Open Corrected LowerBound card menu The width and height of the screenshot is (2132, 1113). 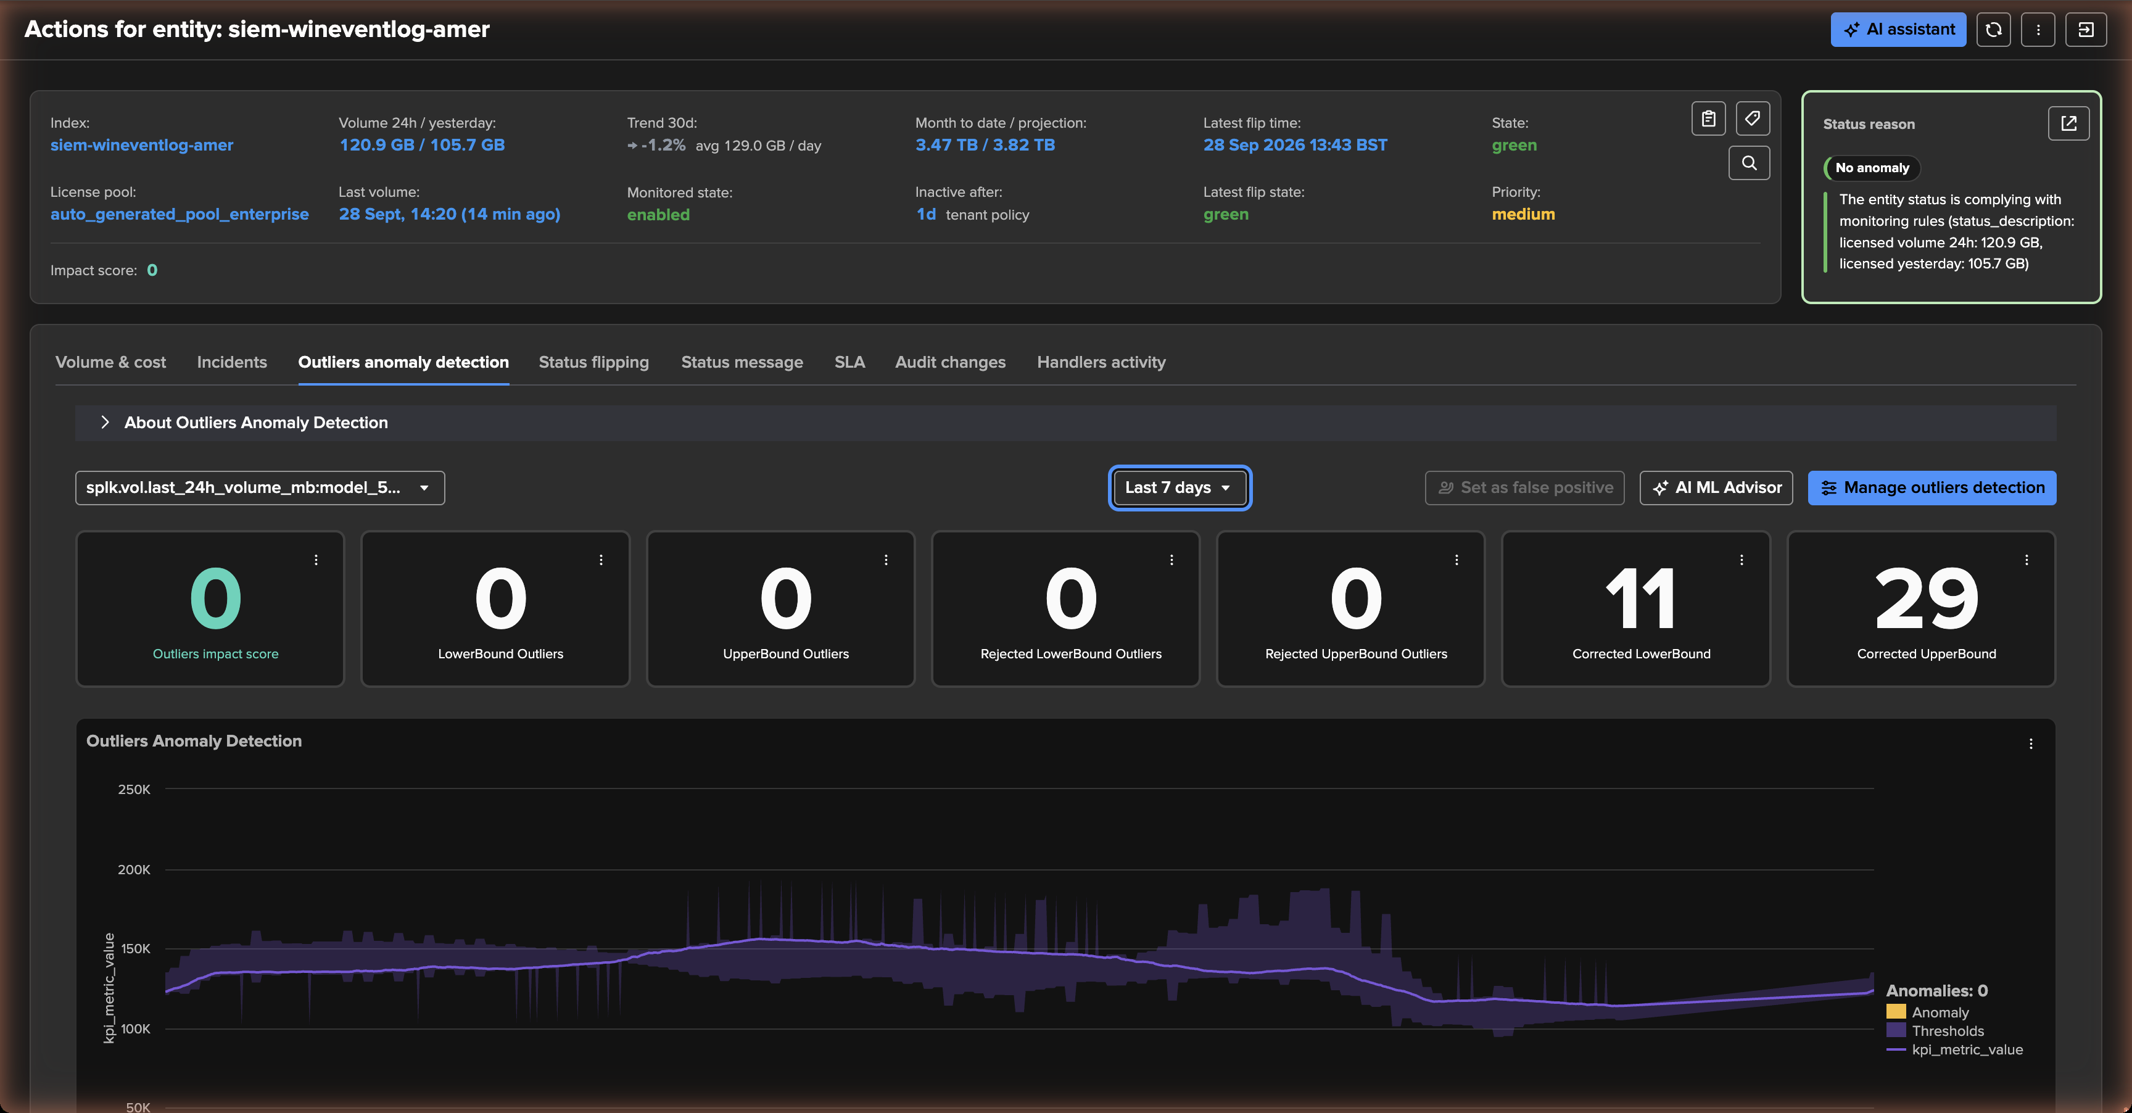click(1742, 560)
